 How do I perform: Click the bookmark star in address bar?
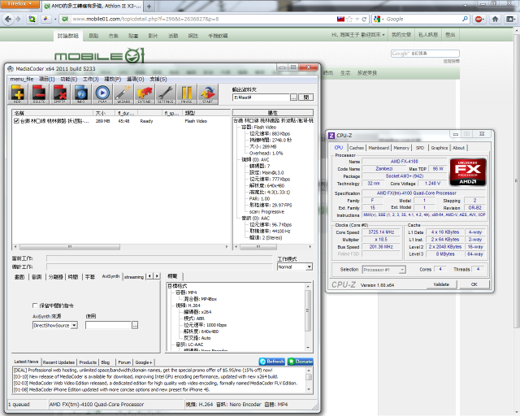coord(349,19)
